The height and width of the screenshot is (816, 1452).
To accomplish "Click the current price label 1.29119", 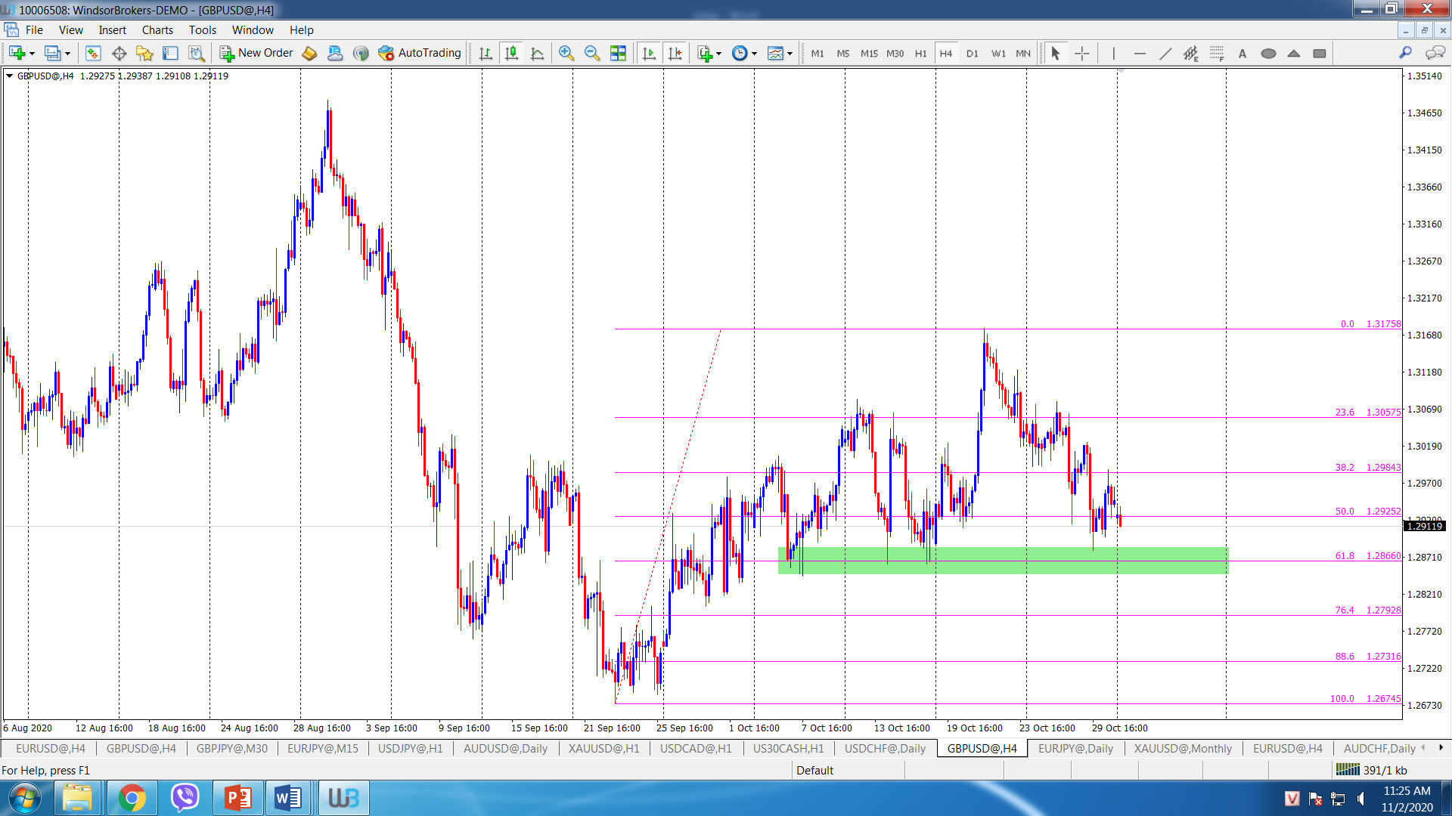I will pos(1425,526).
